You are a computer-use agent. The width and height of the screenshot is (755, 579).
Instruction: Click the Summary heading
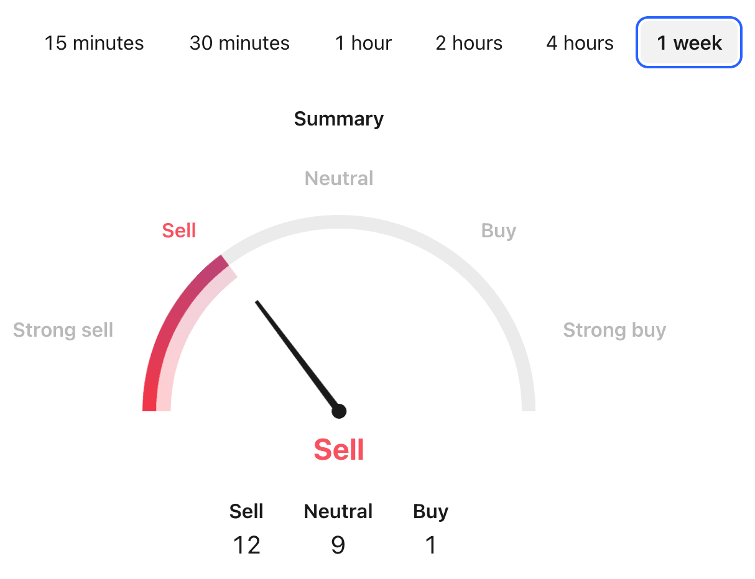click(339, 119)
